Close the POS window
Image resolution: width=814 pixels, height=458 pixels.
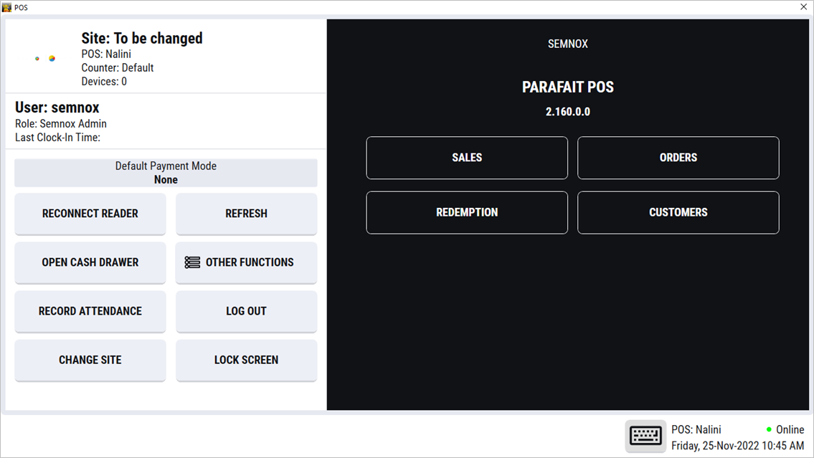click(x=803, y=7)
